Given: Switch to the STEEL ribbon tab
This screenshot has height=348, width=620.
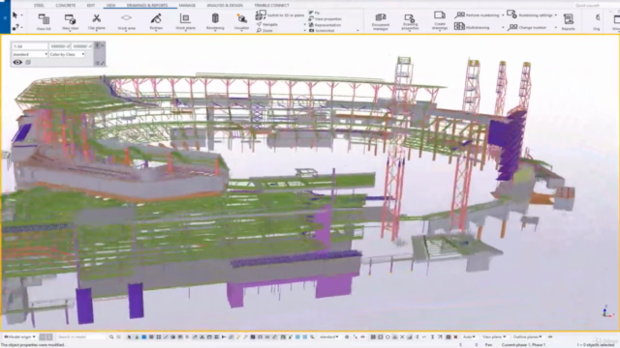Looking at the screenshot, I should point(39,5).
